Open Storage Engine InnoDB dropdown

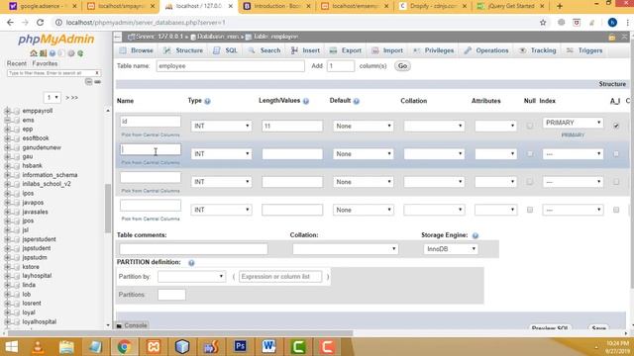[451, 249]
